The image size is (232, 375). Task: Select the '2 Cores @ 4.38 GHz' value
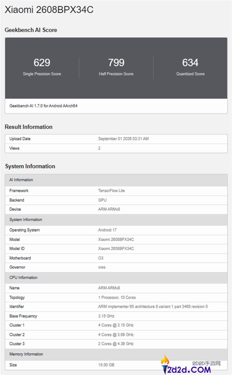tap(116, 344)
